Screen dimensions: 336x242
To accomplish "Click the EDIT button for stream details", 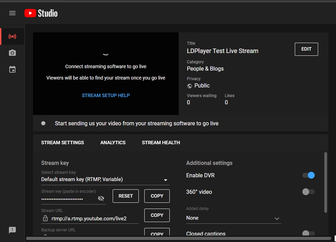I will click(306, 49).
